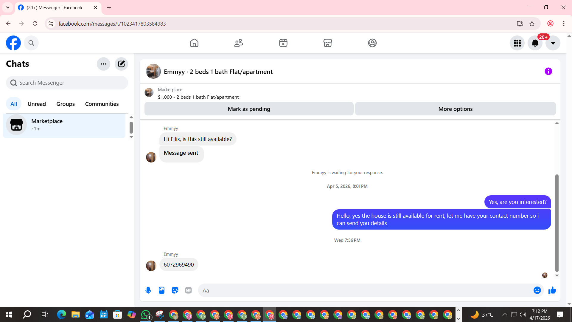Viewport: 572px width, 322px height.
Task: Switch to the Unread tab
Action: pyautogui.click(x=37, y=104)
